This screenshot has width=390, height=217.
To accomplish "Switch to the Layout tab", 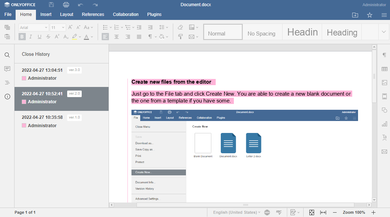I will click(x=67, y=14).
